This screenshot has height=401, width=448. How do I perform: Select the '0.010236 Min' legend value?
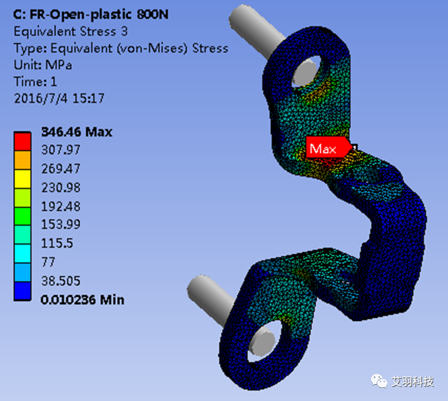point(83,300)
